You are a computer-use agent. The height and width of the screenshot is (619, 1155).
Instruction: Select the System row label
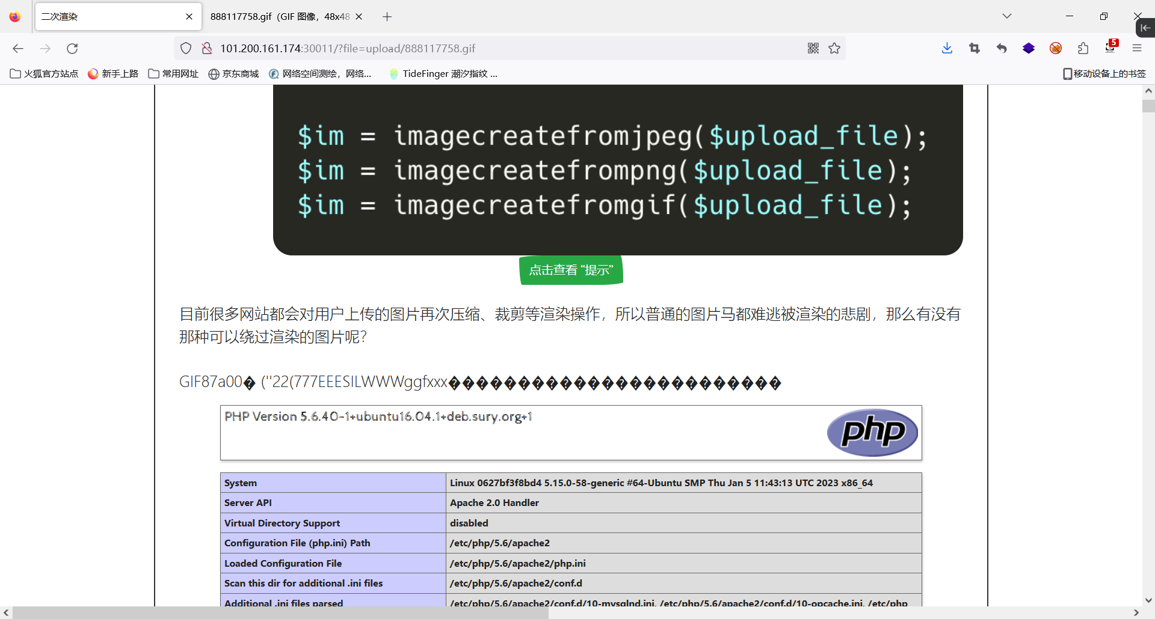point(241,483)
